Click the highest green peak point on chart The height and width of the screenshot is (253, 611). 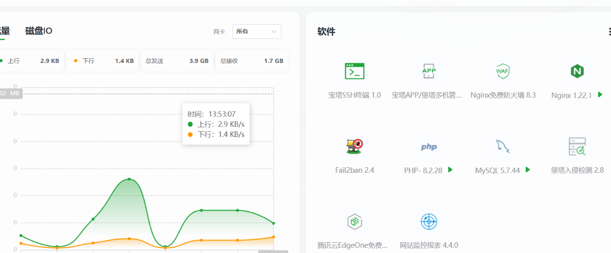click(x=129, y=179)
